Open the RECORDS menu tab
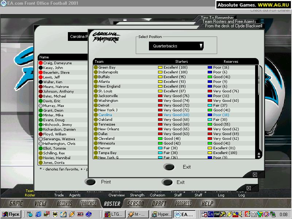292x219 pixels. click(65, 203)
